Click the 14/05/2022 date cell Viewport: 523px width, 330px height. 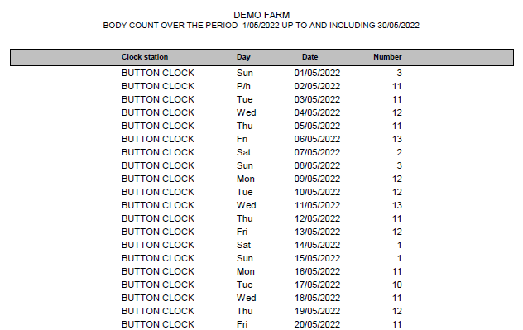pos(317,245)
